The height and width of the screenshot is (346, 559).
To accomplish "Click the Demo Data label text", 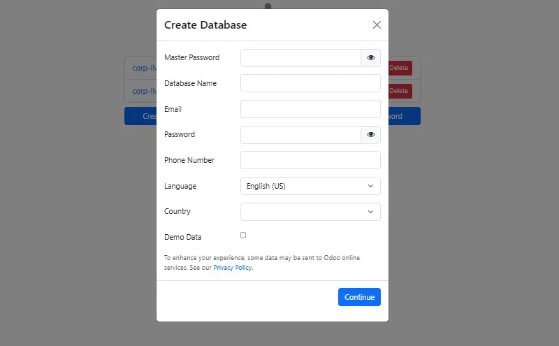I will pos(183,237).
